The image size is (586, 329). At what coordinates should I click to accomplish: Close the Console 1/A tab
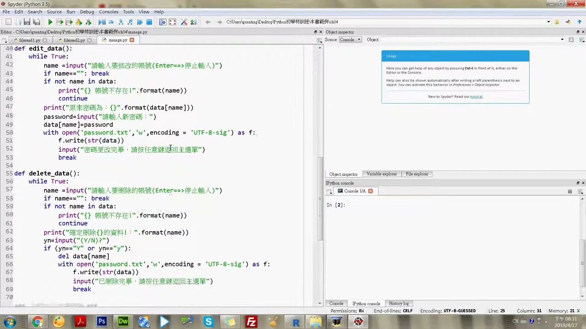370,191
